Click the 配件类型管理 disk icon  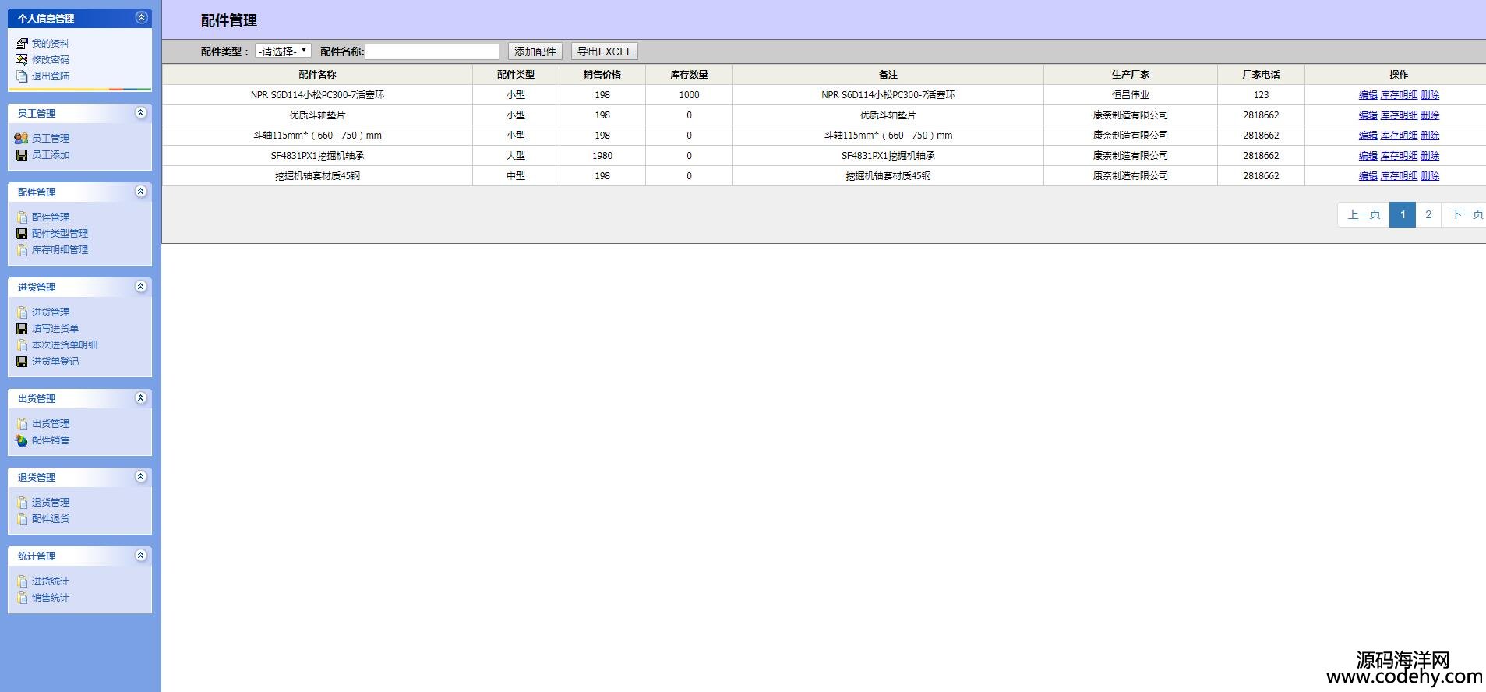click(22, 234)
